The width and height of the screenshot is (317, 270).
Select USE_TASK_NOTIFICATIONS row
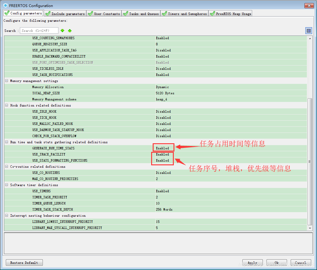tap(155, 75)
